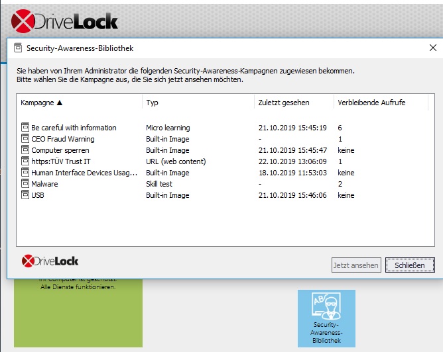Click the Human Interface Devices campaign icon
The image size is (443, 352).
pyautogui.click(x=25, y=173)
